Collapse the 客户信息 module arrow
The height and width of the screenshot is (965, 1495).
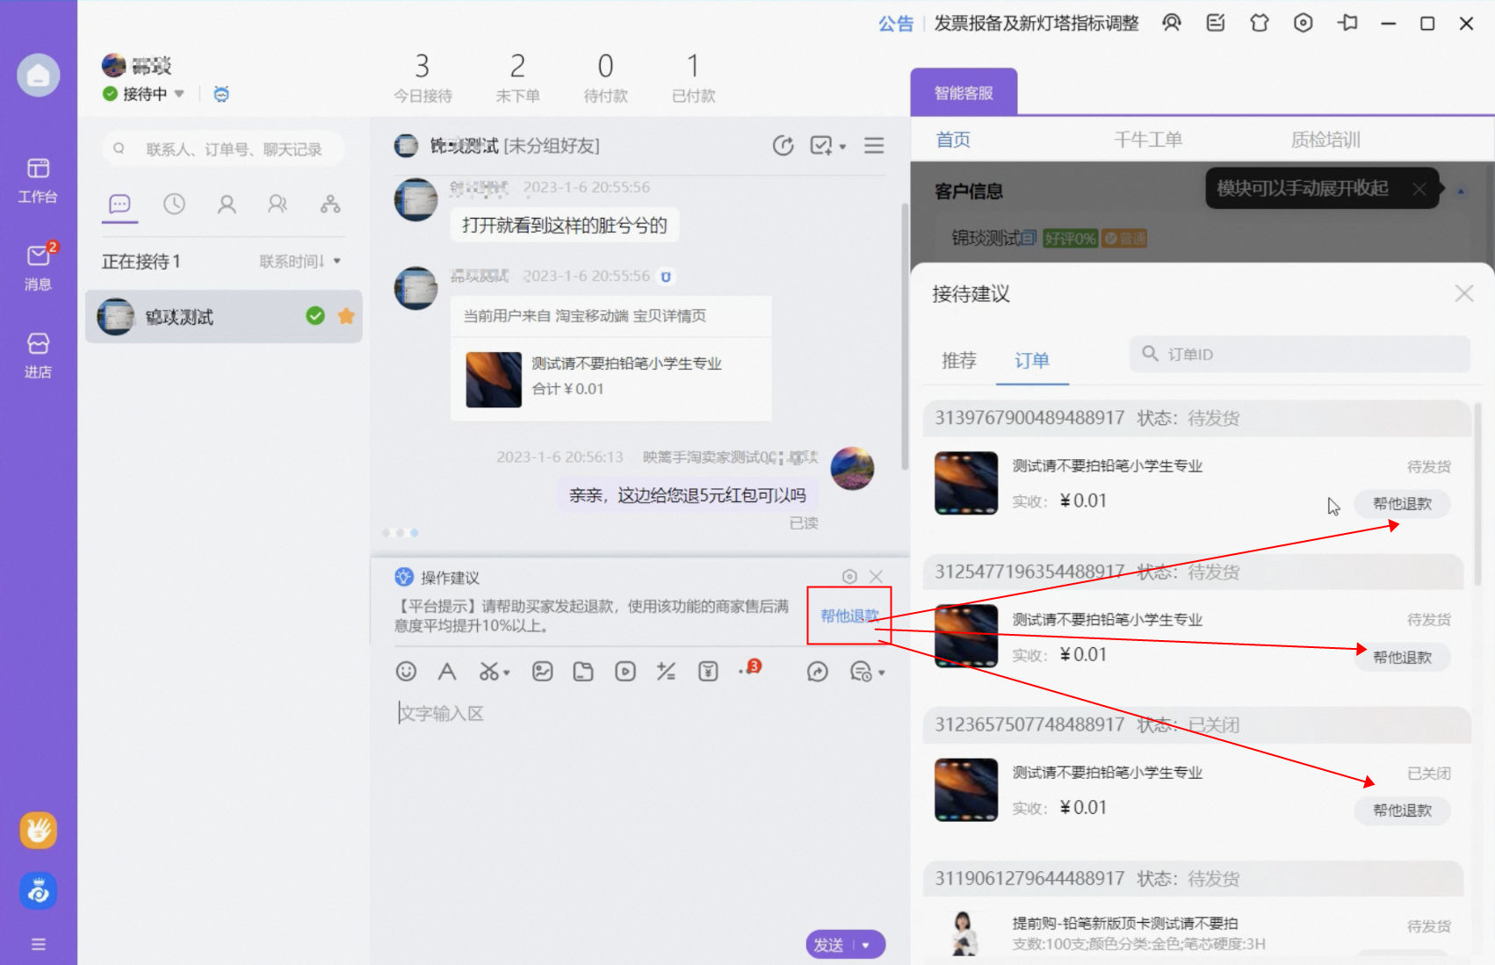click(x=1461, y=191)
